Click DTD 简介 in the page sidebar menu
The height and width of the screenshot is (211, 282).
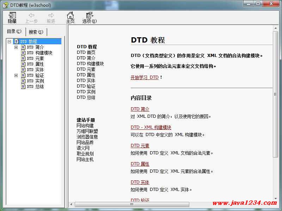(86, 58)
